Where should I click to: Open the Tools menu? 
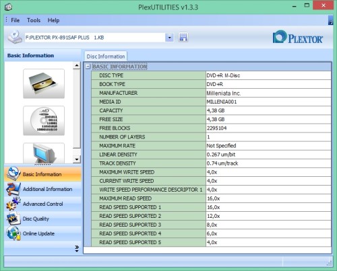click(x=34, y=20)
